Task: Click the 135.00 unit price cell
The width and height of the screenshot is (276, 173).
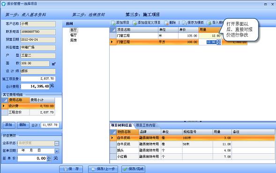Action: [x=188, y=36]
